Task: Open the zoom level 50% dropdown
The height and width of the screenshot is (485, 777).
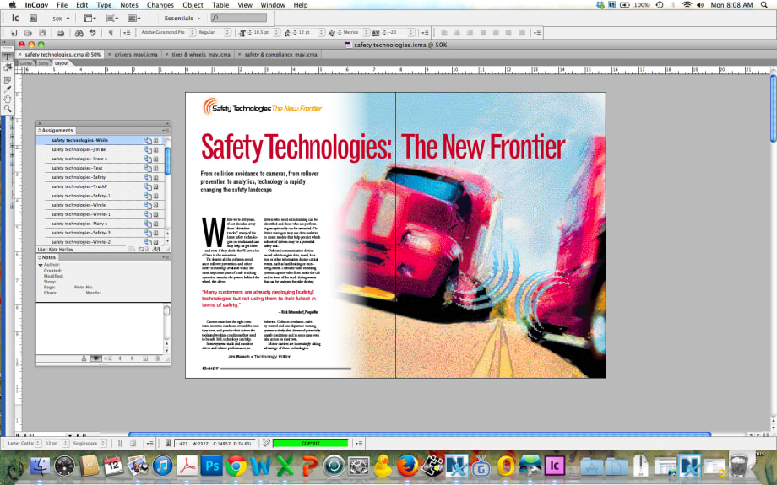Action: [x=61, y=19]
